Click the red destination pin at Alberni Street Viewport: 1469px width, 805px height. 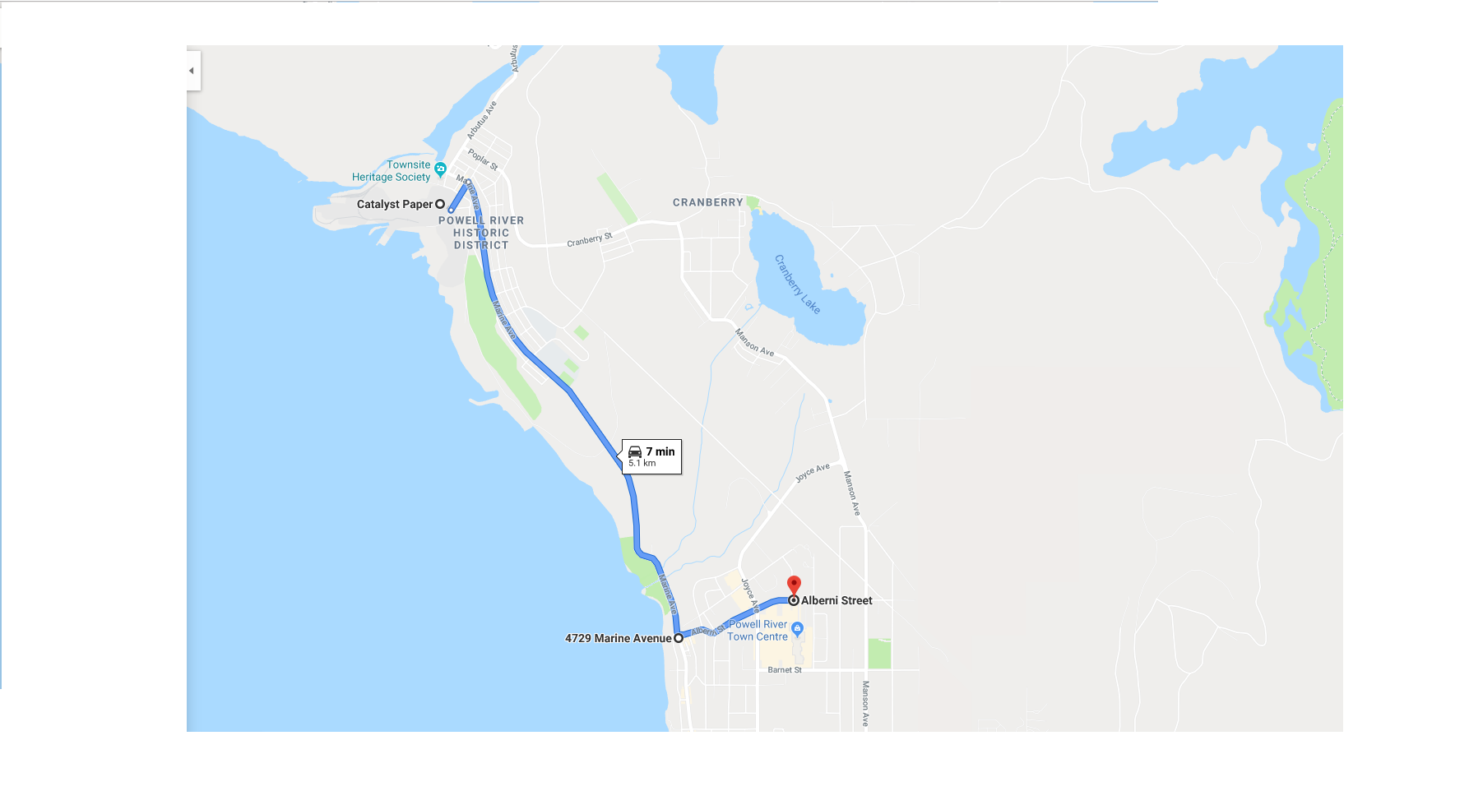pyautogui.click(x=794, y=585)
